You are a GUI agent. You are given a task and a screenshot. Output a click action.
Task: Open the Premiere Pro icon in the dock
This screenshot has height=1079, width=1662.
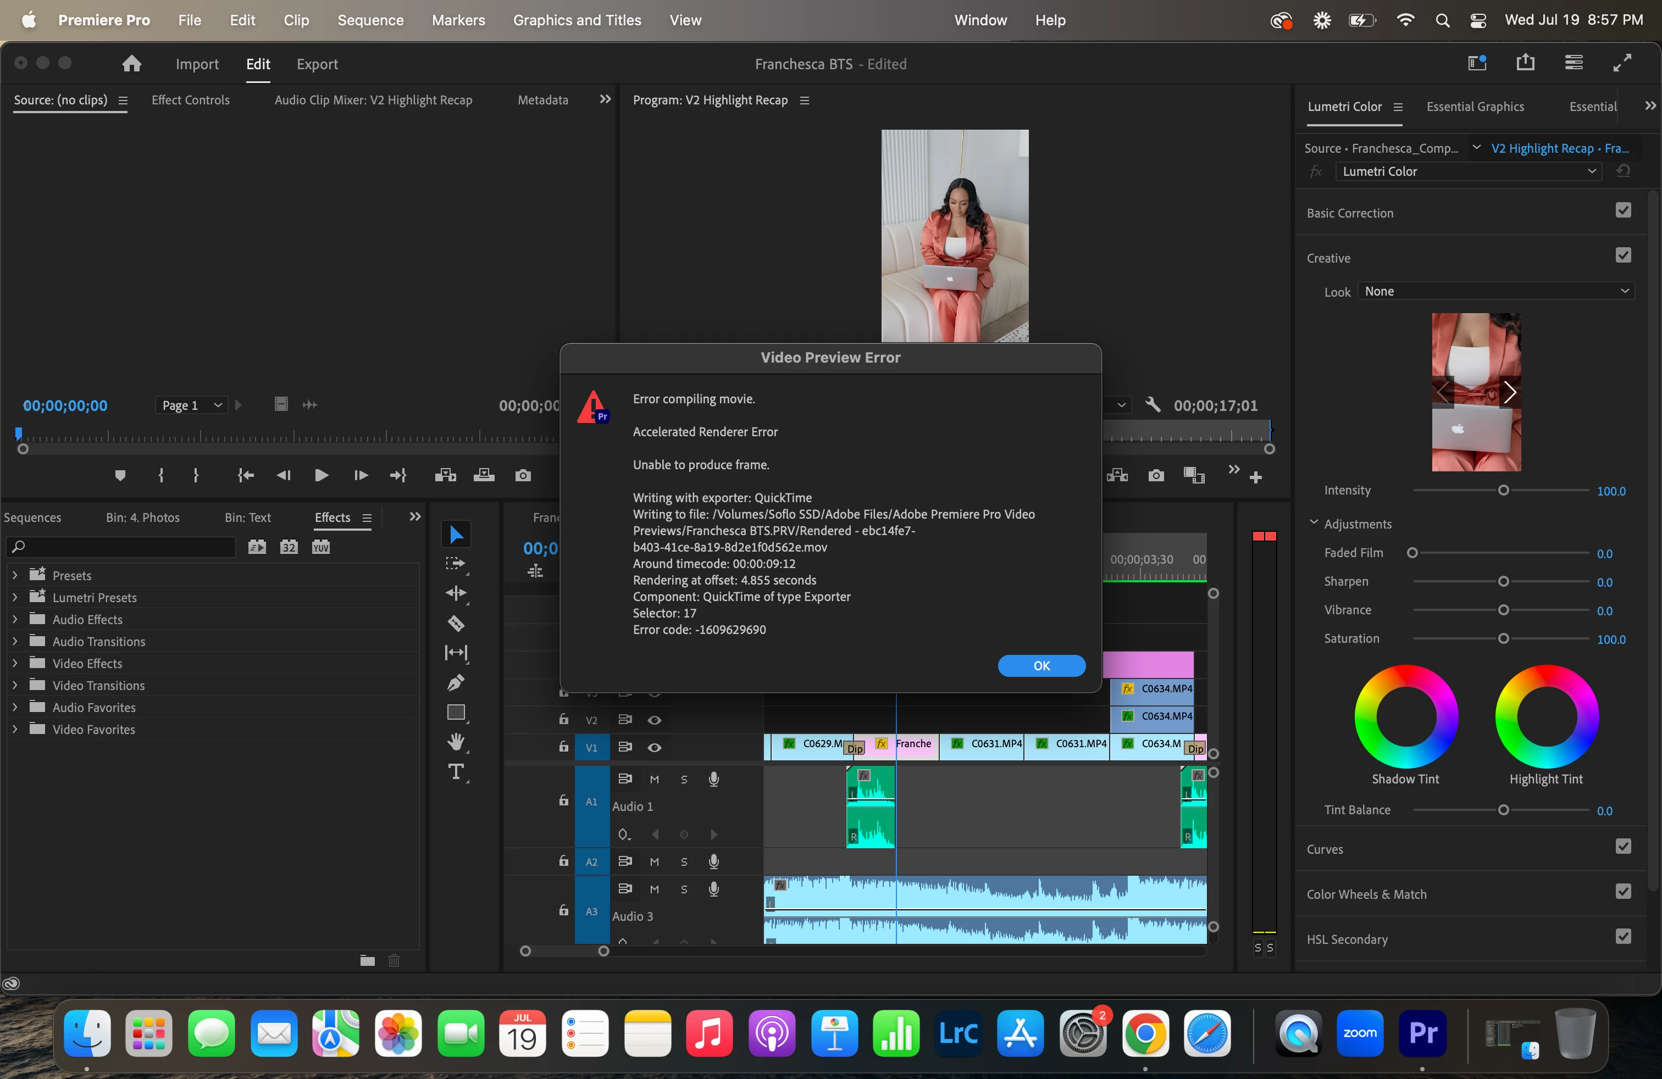(1422, 1033)
